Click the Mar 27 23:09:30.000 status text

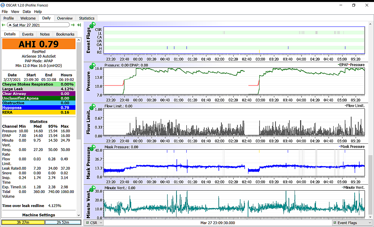tap(218, 223)
